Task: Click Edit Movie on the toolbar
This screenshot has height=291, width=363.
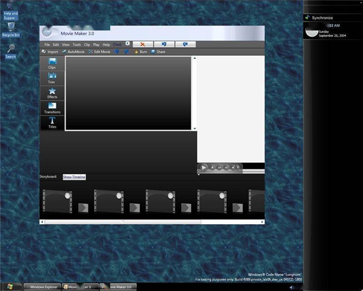Action: (x=98, y=51)
